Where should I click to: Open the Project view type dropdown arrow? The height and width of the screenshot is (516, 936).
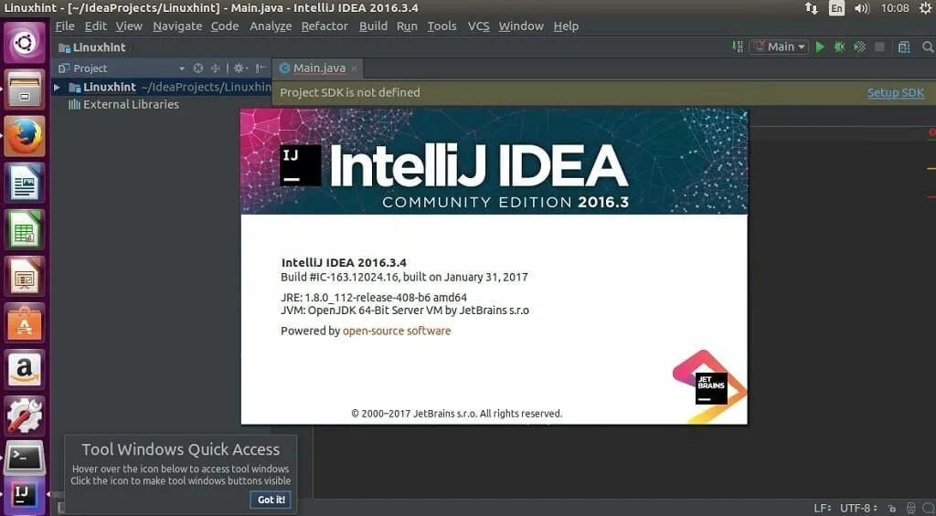tap(182, 68)
